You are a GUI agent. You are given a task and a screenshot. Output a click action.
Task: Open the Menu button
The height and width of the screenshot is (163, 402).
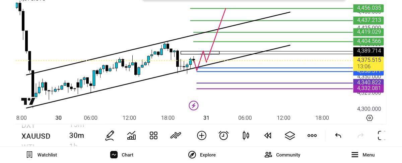[363, 155]
